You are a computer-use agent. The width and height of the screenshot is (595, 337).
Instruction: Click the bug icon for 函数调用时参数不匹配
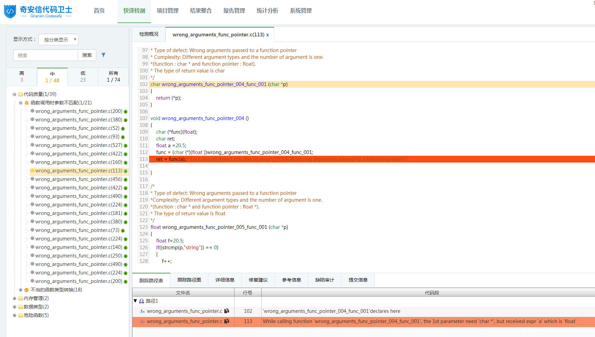point(27,103)
